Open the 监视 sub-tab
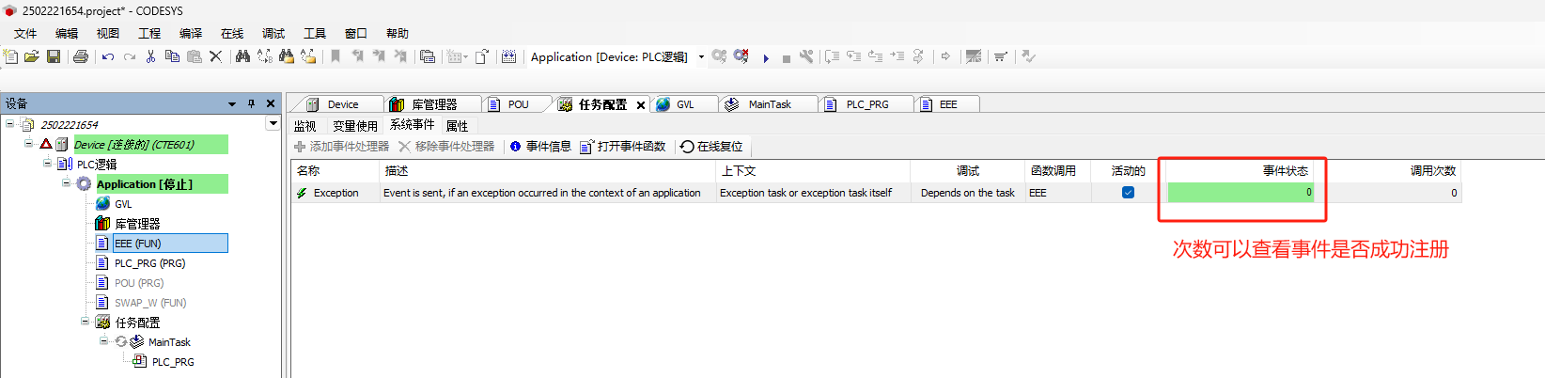This screenshot has width=1545, height=378. [305, 126]
